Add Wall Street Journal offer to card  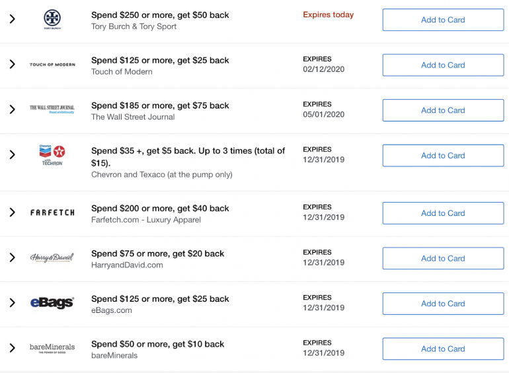pos(443,110)
